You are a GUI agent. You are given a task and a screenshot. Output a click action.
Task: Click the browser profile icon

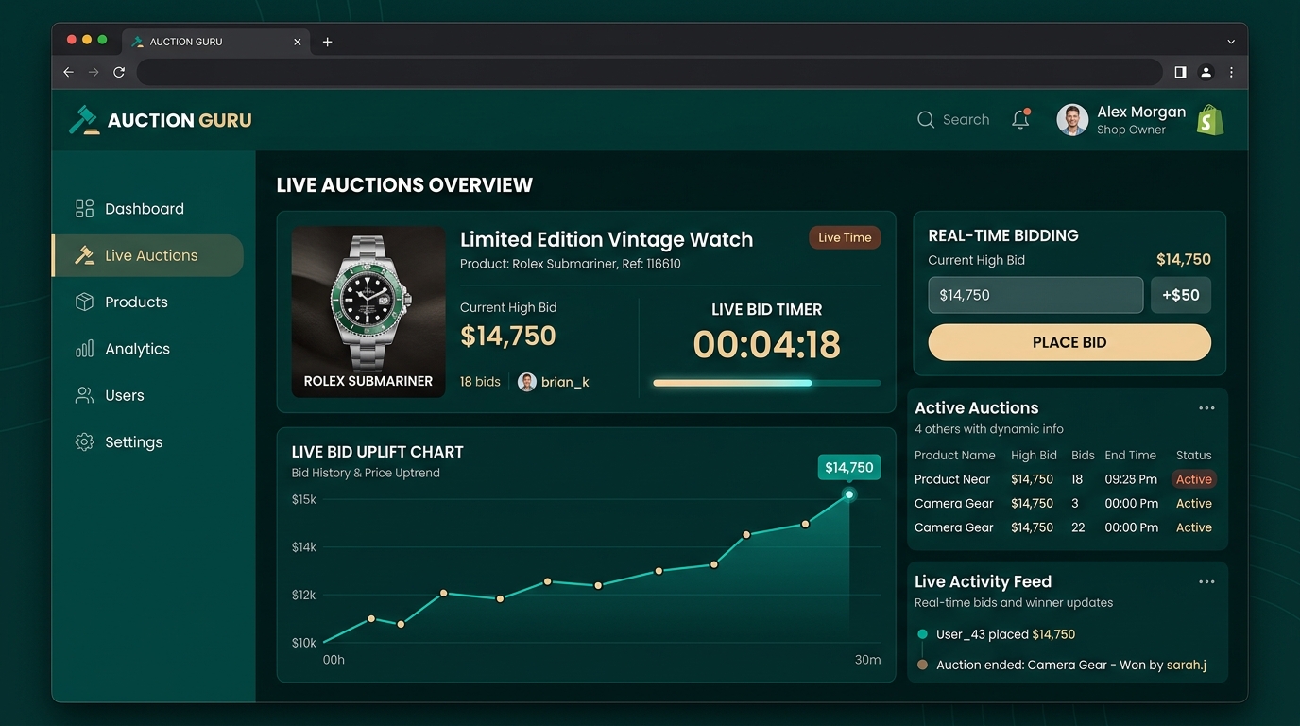pos(1206,72)
